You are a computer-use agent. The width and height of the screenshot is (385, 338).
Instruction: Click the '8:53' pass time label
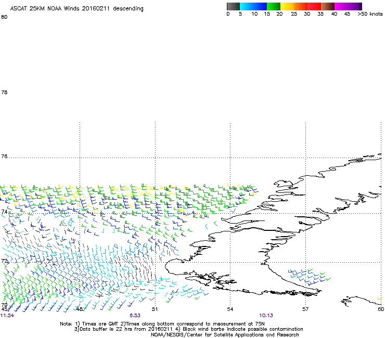coord(135,316)
